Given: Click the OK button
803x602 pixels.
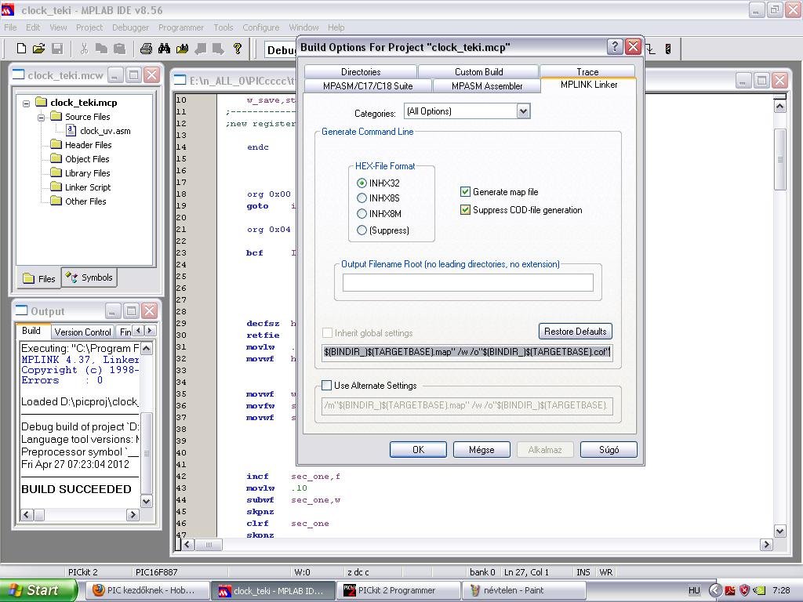Looking at the screenshot, I should pyautogui.click(x=418, y=449).
